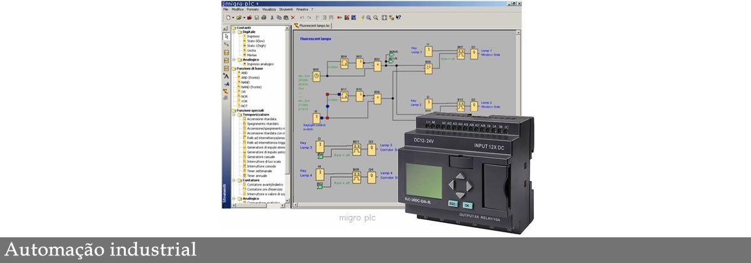Click the Zoom in magnifier icon

(369, 18)
